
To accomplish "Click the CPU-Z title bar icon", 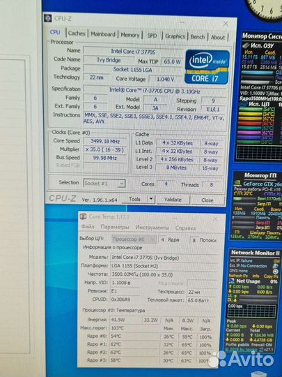I will click(x=48, y=18).
